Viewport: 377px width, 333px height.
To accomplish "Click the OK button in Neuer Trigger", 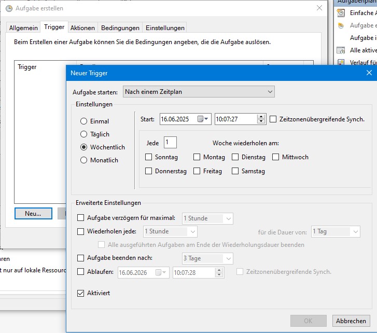I will [308, 321].
